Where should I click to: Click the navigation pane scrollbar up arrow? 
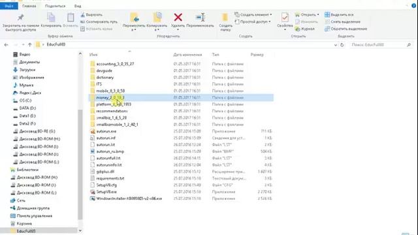tap(80, 54)
